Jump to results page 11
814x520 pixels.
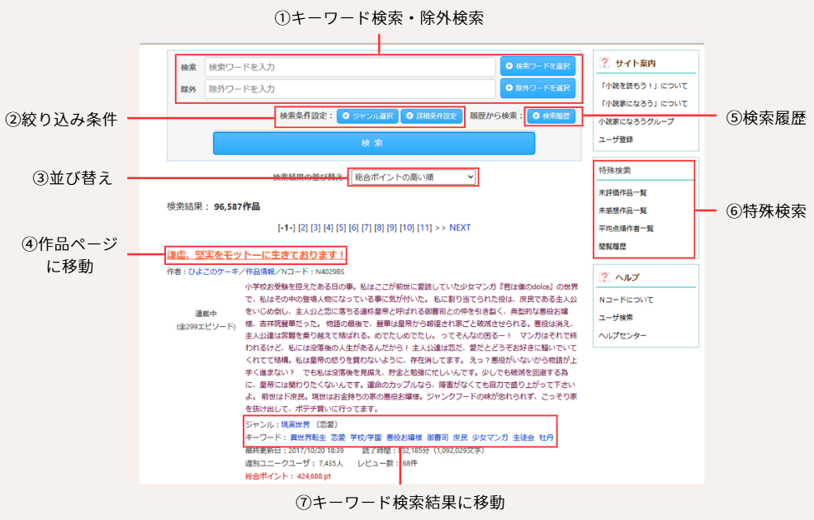pyautogui.click(x=424, y=228)
